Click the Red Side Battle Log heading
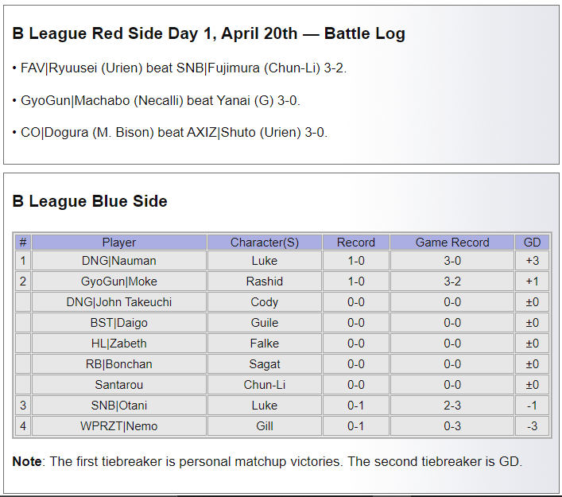This screenshot has width=562, height=497. (x=209, y=33)
